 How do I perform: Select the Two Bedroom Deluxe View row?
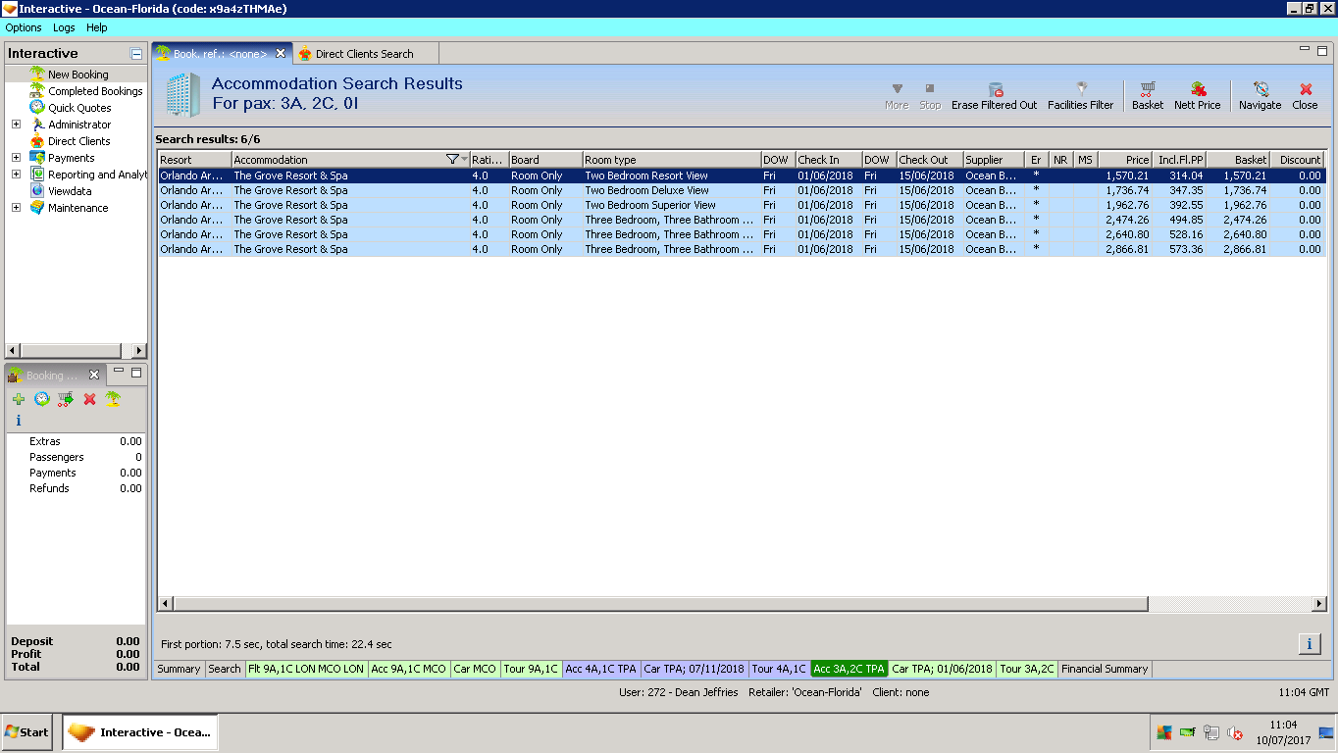point(646,190)
